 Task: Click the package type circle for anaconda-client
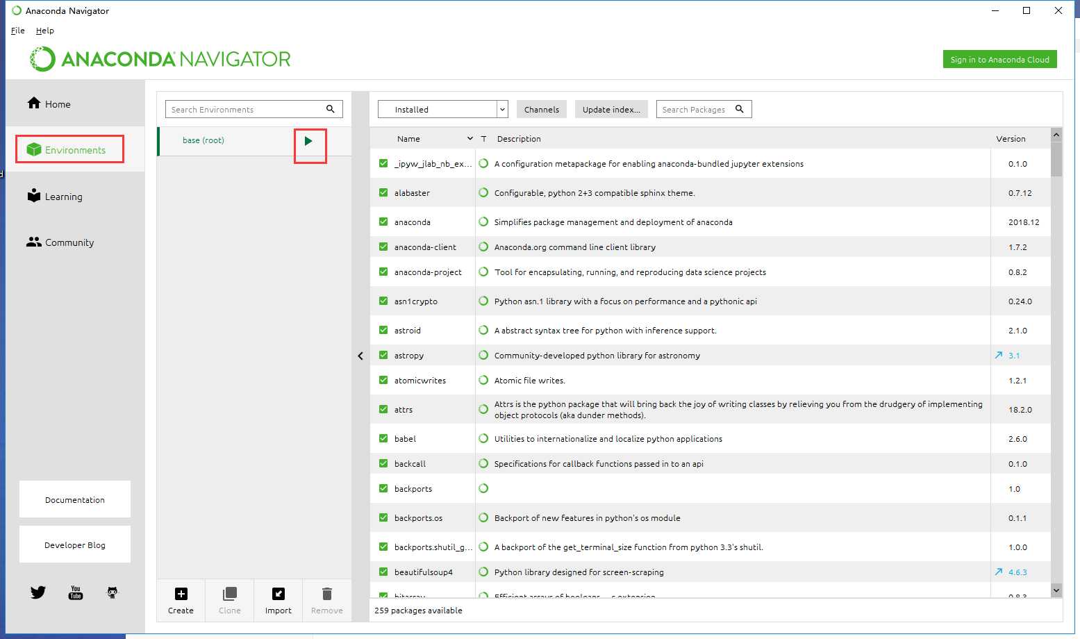[x=483, y=247]
